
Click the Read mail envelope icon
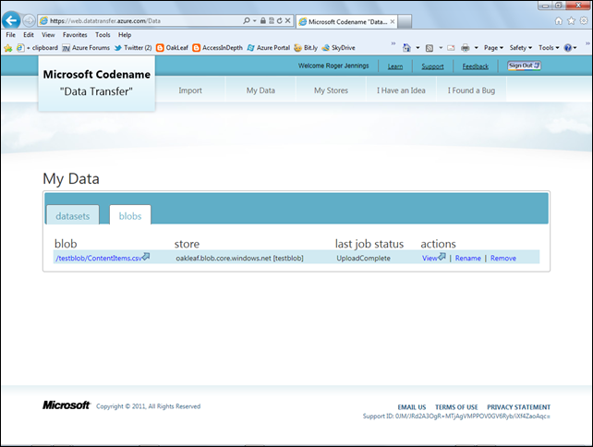[x=451, y=47]
